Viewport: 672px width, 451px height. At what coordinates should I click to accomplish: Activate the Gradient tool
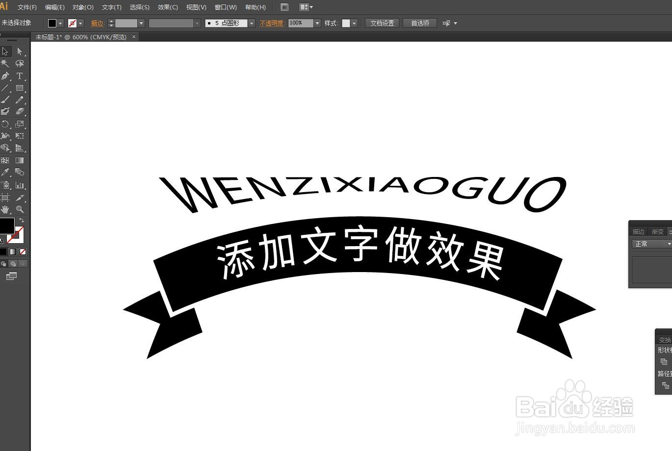20,160
